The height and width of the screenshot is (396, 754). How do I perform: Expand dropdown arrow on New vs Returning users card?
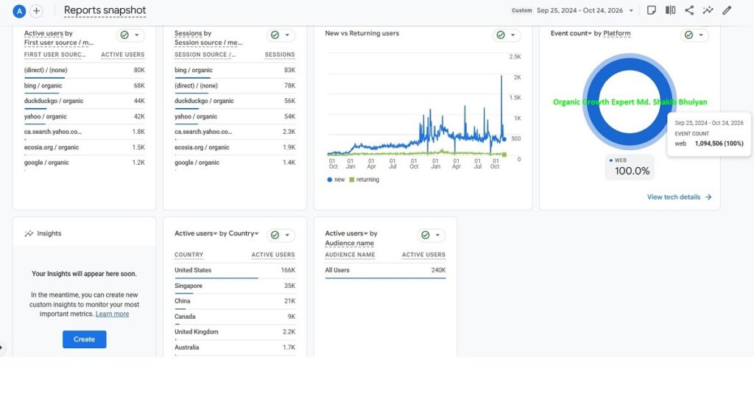[512, 35]
